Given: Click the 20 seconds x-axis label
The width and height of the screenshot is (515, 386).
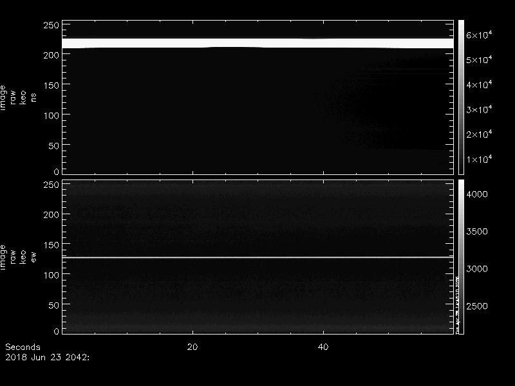Looking at the screenshot, I should pos(192,347).
